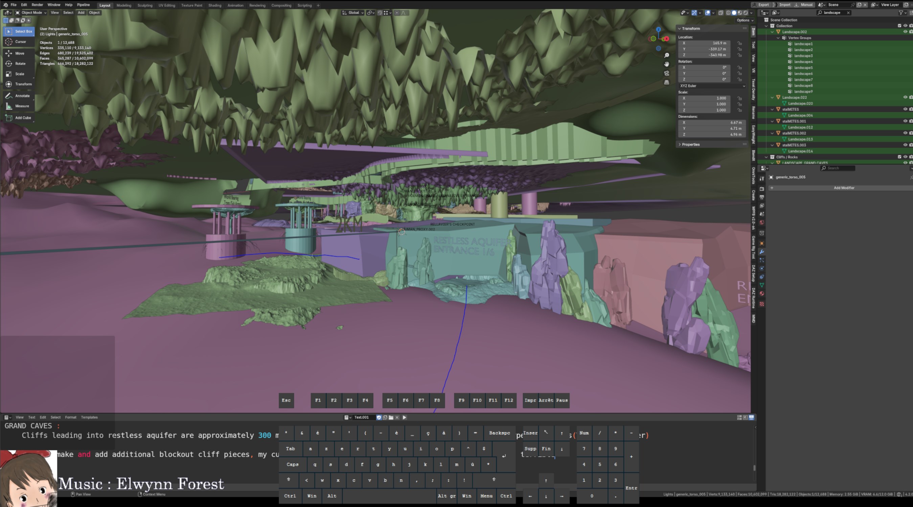This screenshot has height=507, width=913.
Task: Uncheck Cliffs / Rocks collection checkbox
Action: click(x=899, y=157)
